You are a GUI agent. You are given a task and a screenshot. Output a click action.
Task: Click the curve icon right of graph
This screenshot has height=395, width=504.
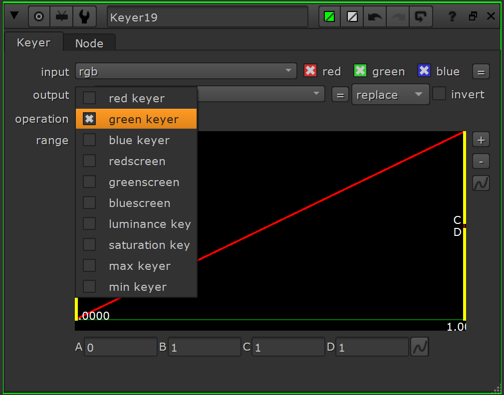pos(481,183)
